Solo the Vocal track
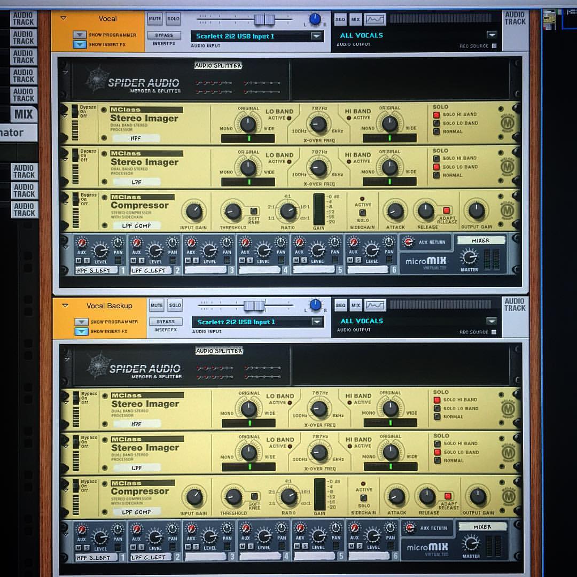 tap(173, 19)
